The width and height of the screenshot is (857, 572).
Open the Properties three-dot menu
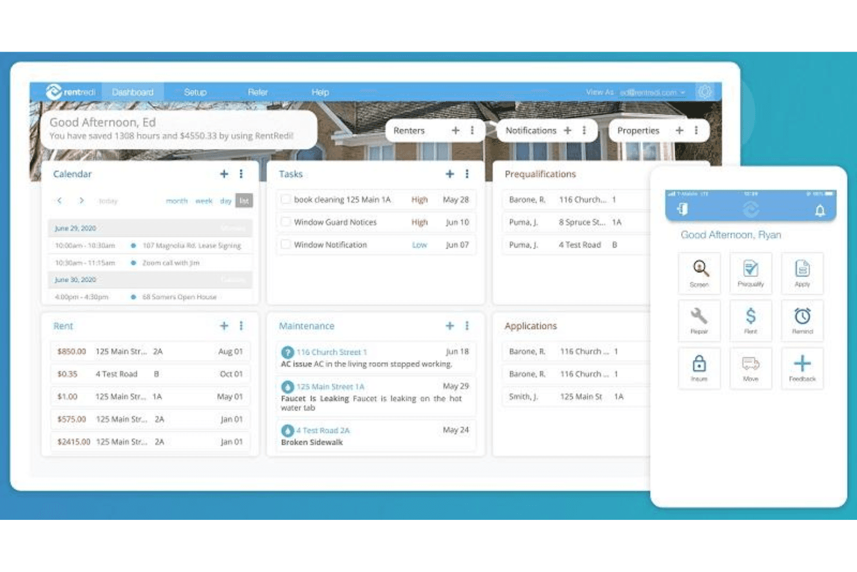696,130
